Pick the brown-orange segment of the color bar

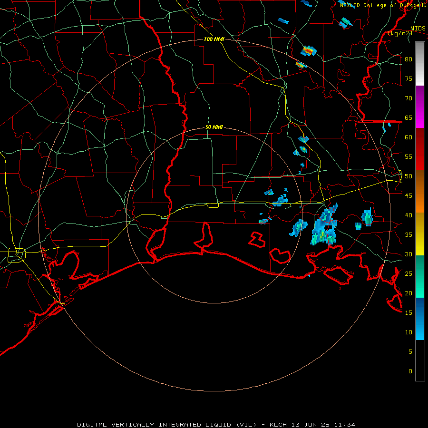(420, 191)
